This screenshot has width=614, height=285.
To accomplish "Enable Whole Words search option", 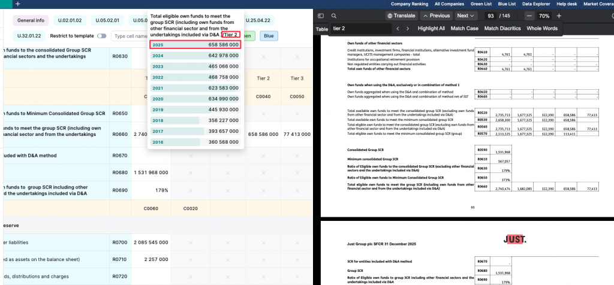I will point(541,28).
